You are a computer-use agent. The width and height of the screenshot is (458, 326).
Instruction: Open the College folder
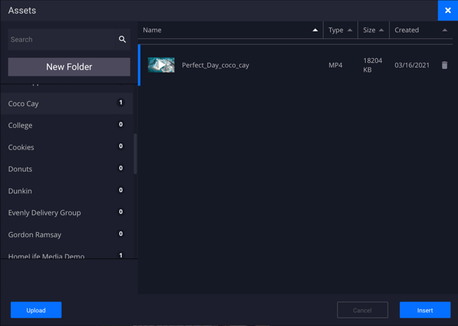[x=66, y=125]
